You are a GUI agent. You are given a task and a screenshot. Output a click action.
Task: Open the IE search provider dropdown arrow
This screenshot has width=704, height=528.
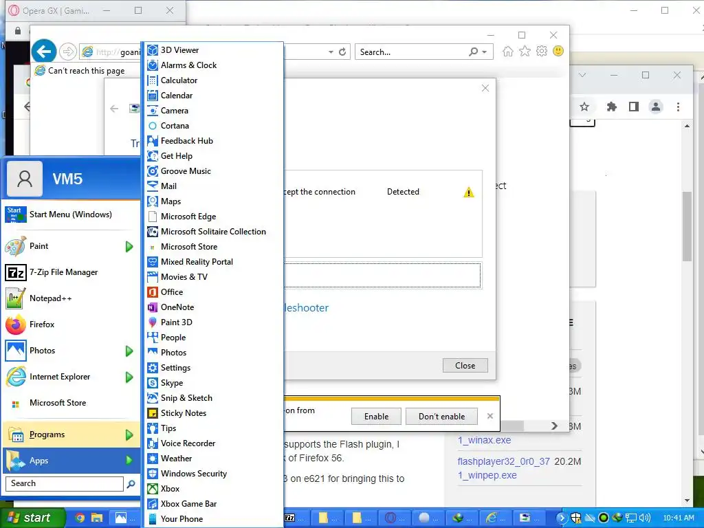point(485,52)
